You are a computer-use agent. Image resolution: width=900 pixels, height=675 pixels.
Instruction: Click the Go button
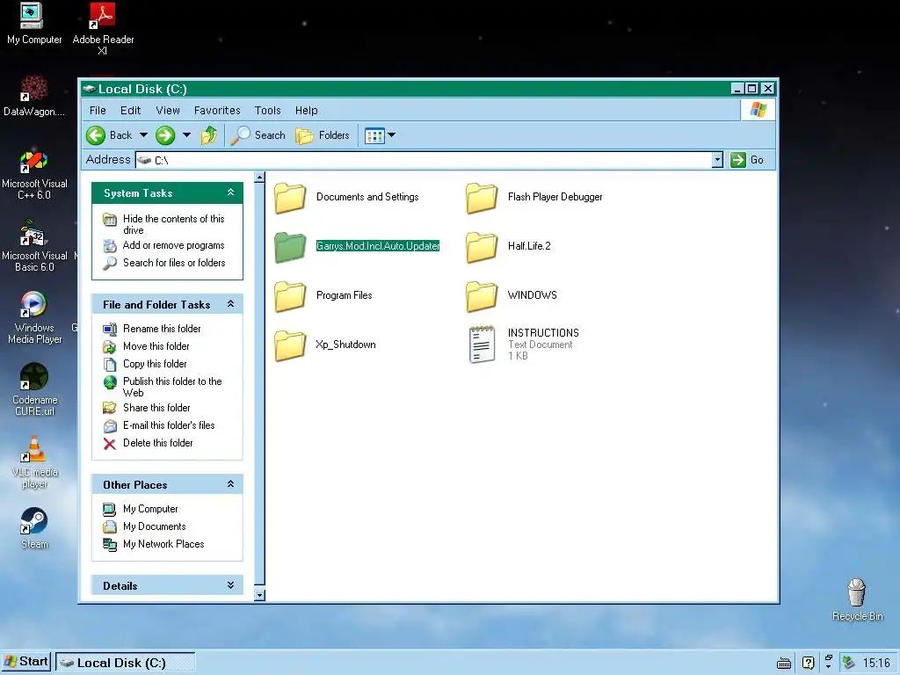pyautogui.click(x=747, y=160)
